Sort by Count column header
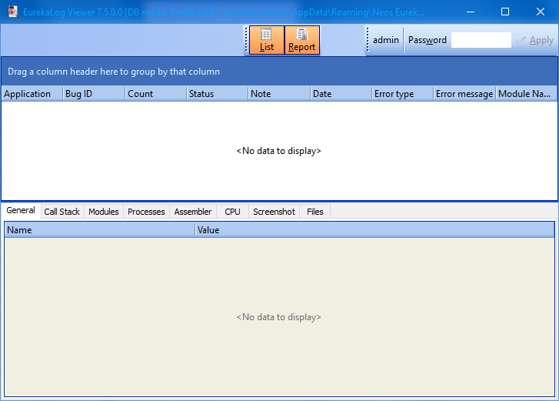559x401 pixels. click(x=156, y=93)
